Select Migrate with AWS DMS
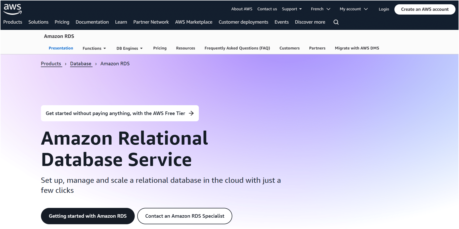This screenshot has height=229, width=459. pos(357,48)
